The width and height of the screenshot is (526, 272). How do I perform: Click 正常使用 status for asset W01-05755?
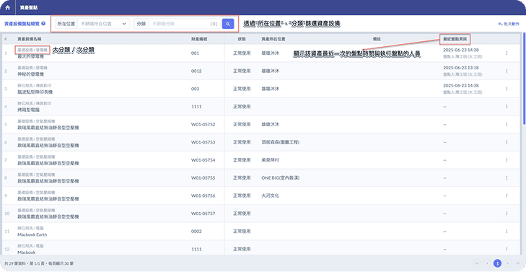[242, 177]
